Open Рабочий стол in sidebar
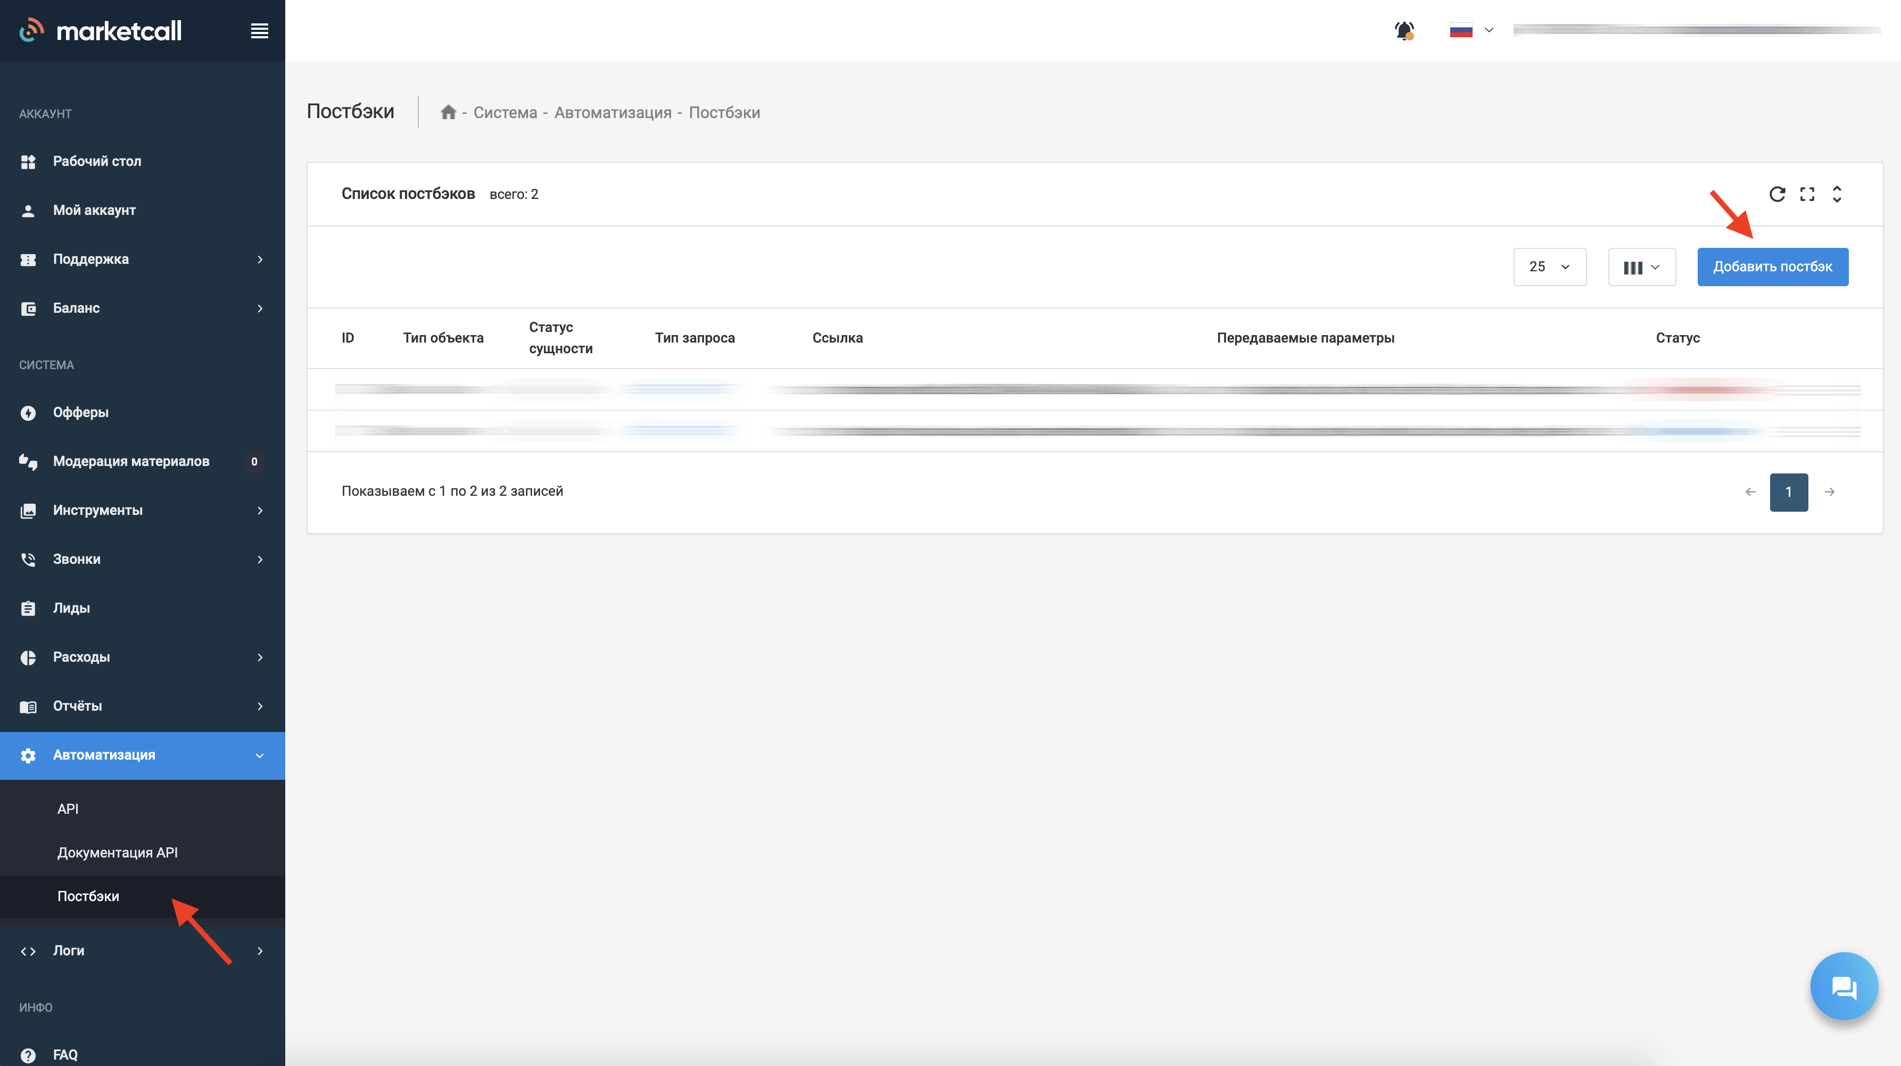1901x1066 pixels. [143, 162]
